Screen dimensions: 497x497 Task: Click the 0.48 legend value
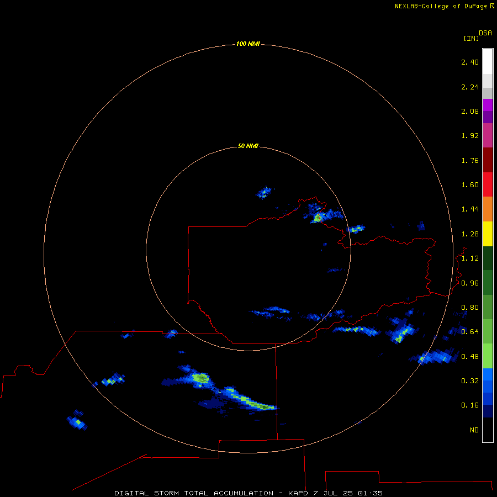470,357
